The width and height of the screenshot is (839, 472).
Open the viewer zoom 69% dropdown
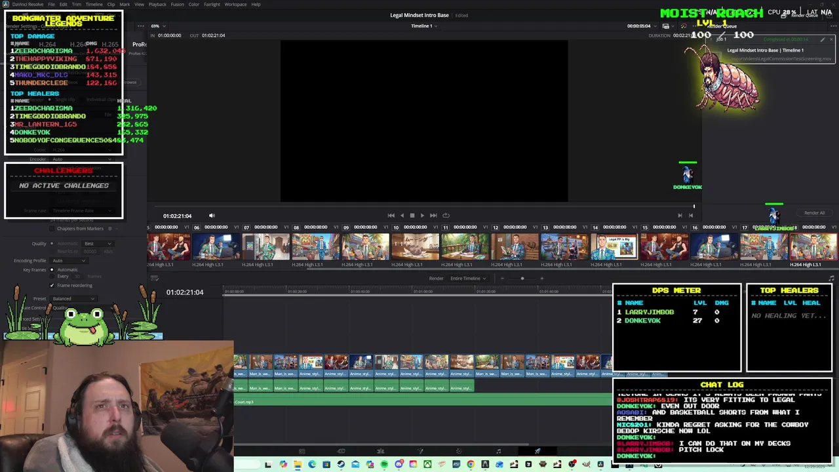158,26
